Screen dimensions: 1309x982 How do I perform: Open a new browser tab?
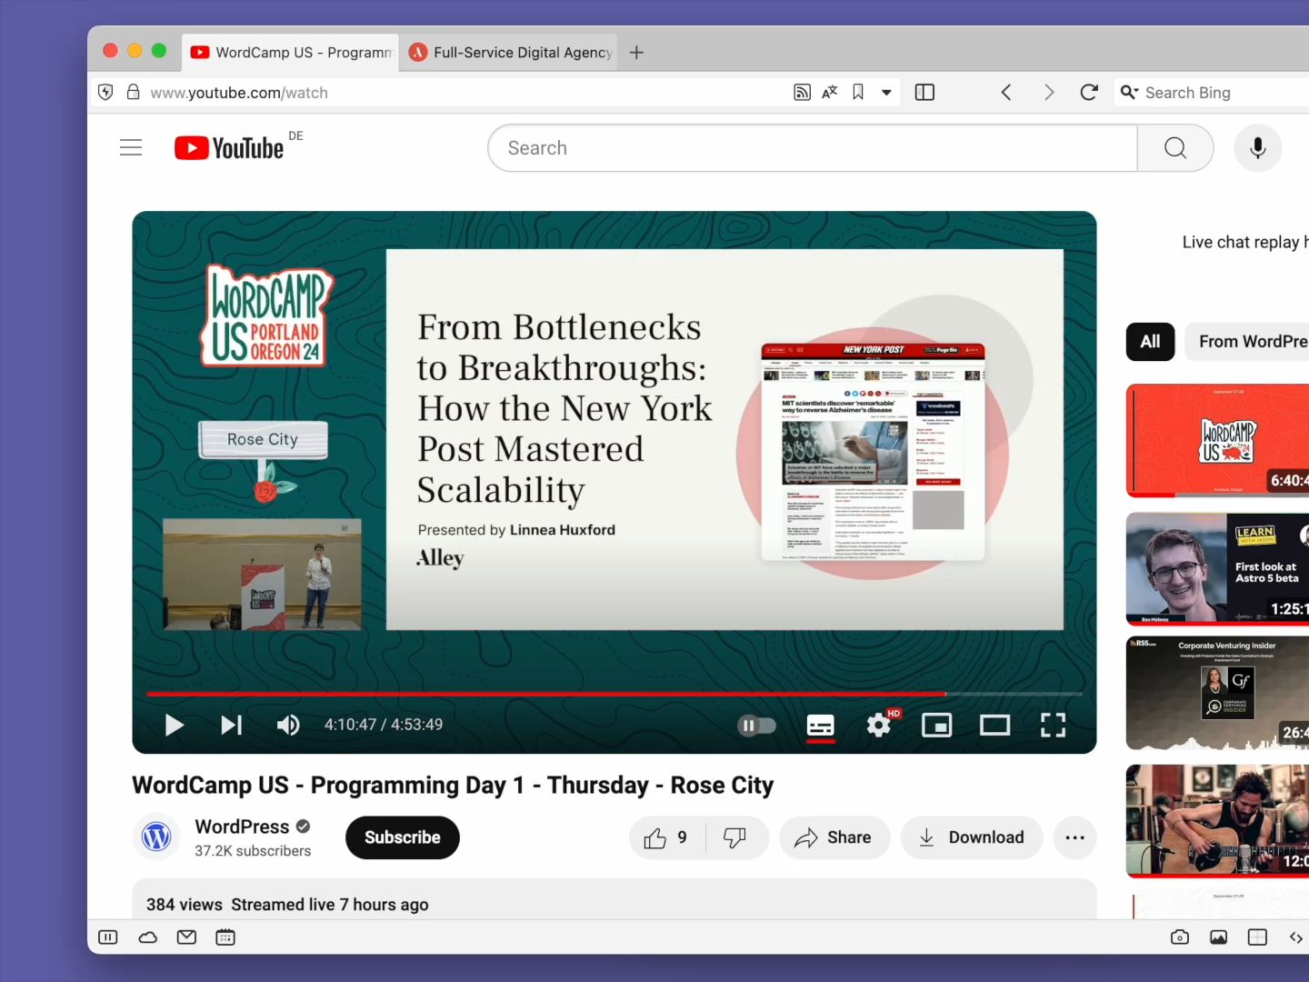pos(636,53)
